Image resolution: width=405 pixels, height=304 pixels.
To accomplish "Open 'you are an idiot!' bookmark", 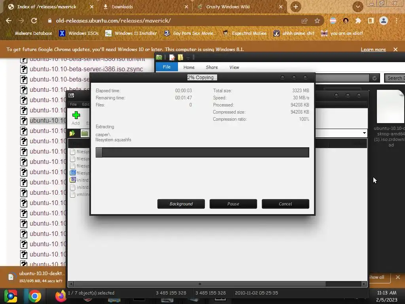I will pos(342,33).
